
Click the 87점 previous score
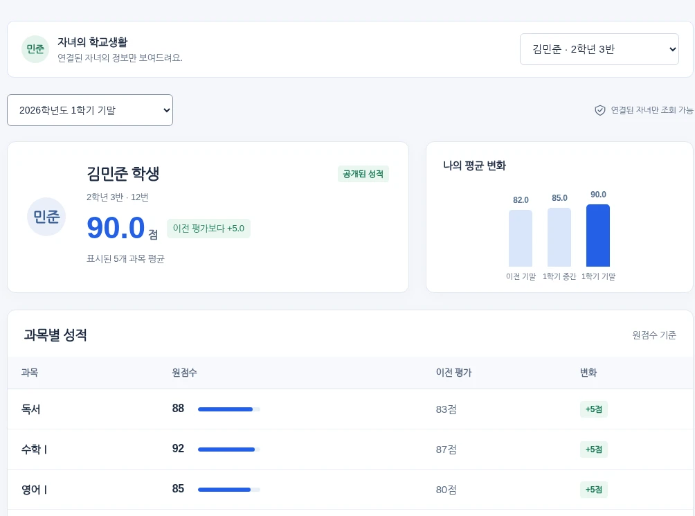pyautogui.click(x=446, y=450)
